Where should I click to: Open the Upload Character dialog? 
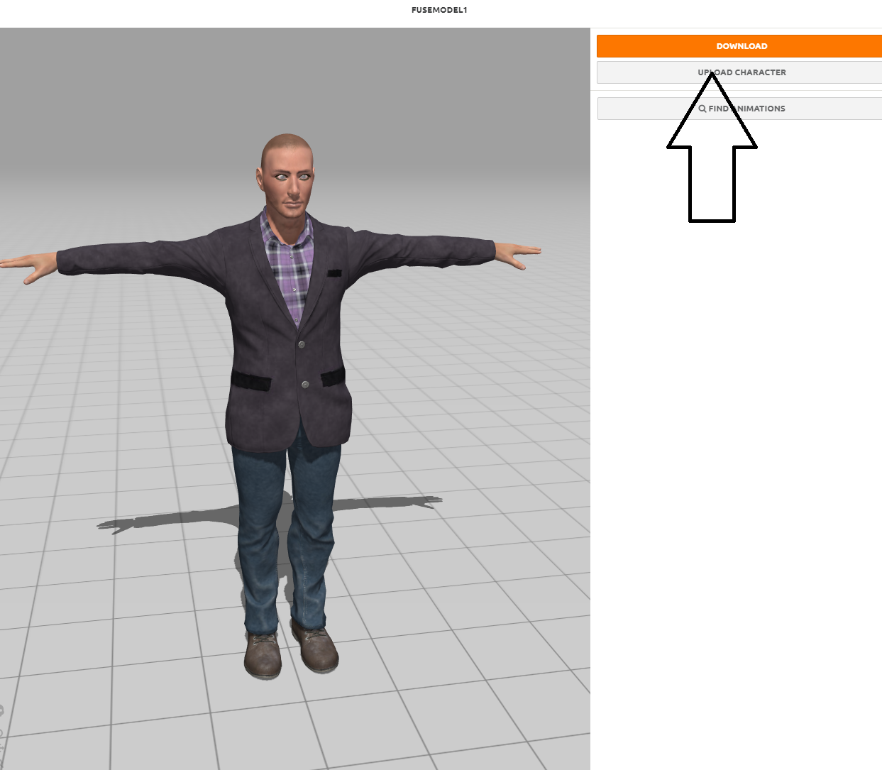point(739,72)
